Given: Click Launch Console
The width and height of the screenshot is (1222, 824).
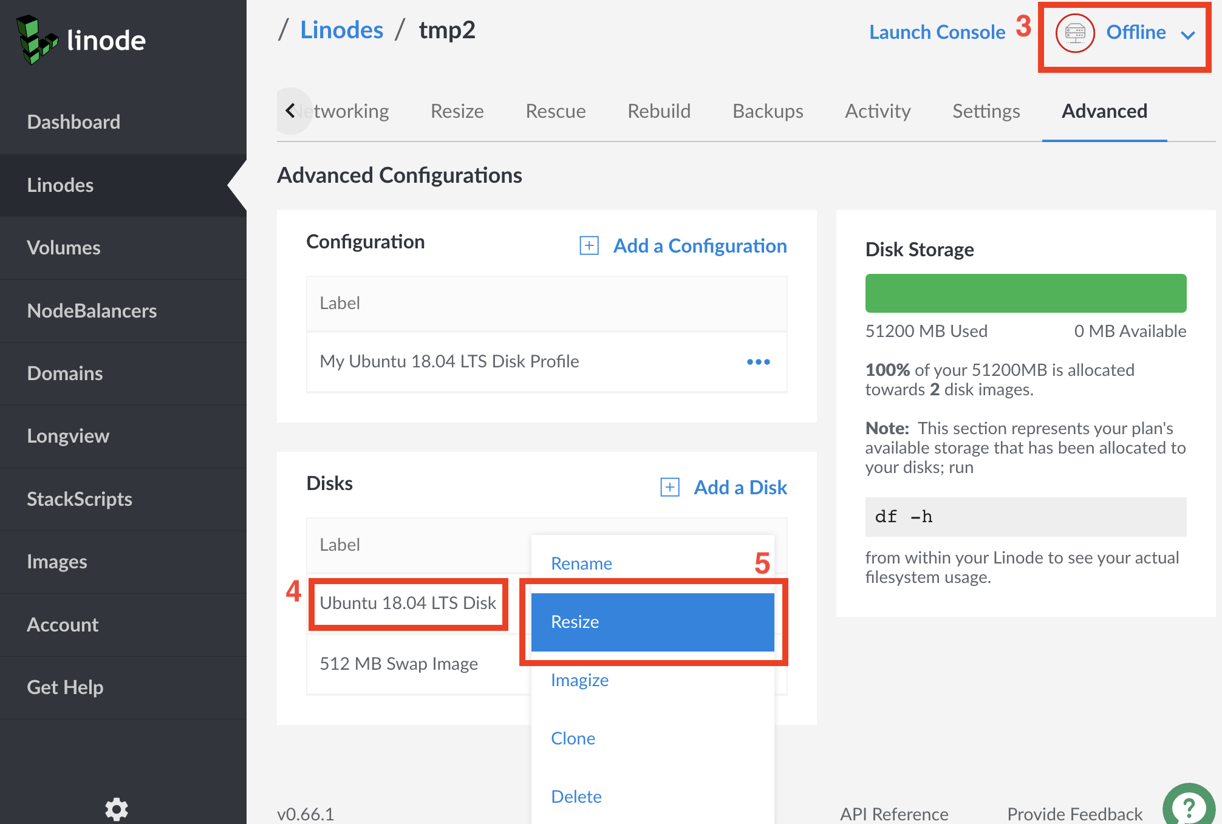Looking at the screenshot, I should (937, 32).
